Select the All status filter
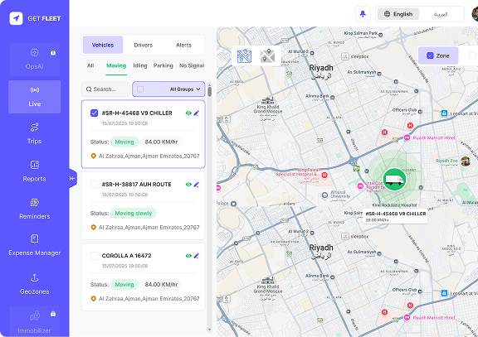Image resolution: width=478 pixels, height=337 pixels. [x=90, y=65]
